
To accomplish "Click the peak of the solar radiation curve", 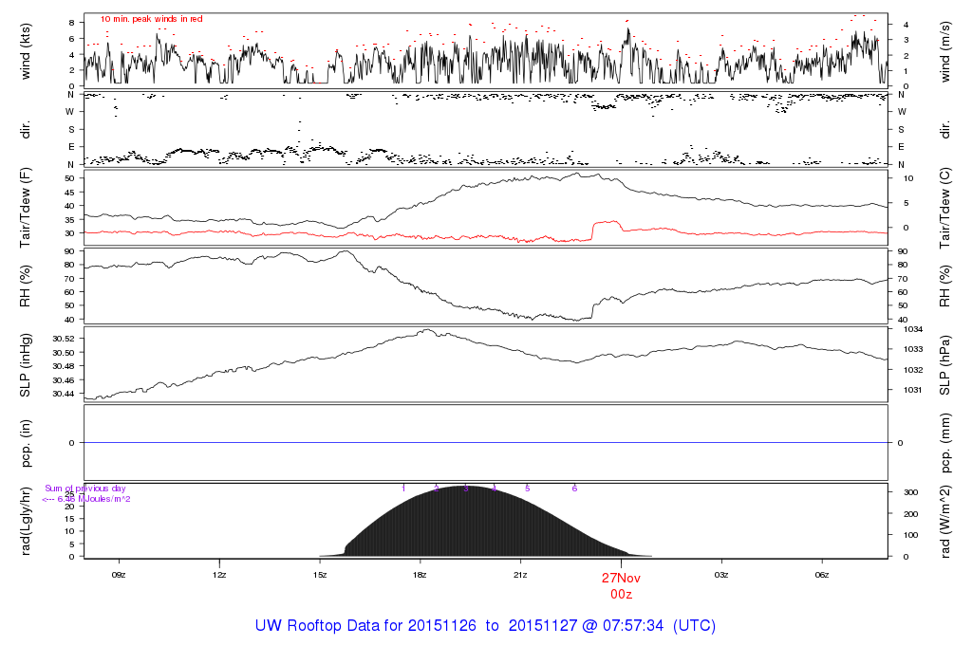I will (x=464, y=488).
